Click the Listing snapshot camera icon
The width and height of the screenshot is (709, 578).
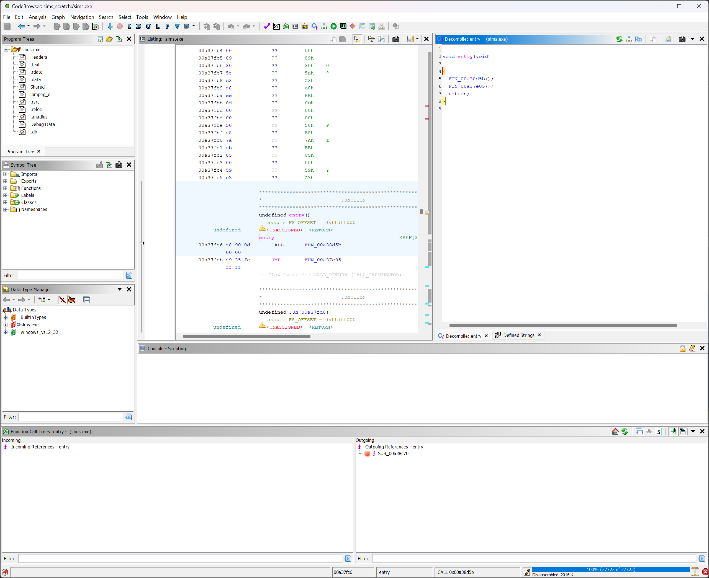point(396,39)
